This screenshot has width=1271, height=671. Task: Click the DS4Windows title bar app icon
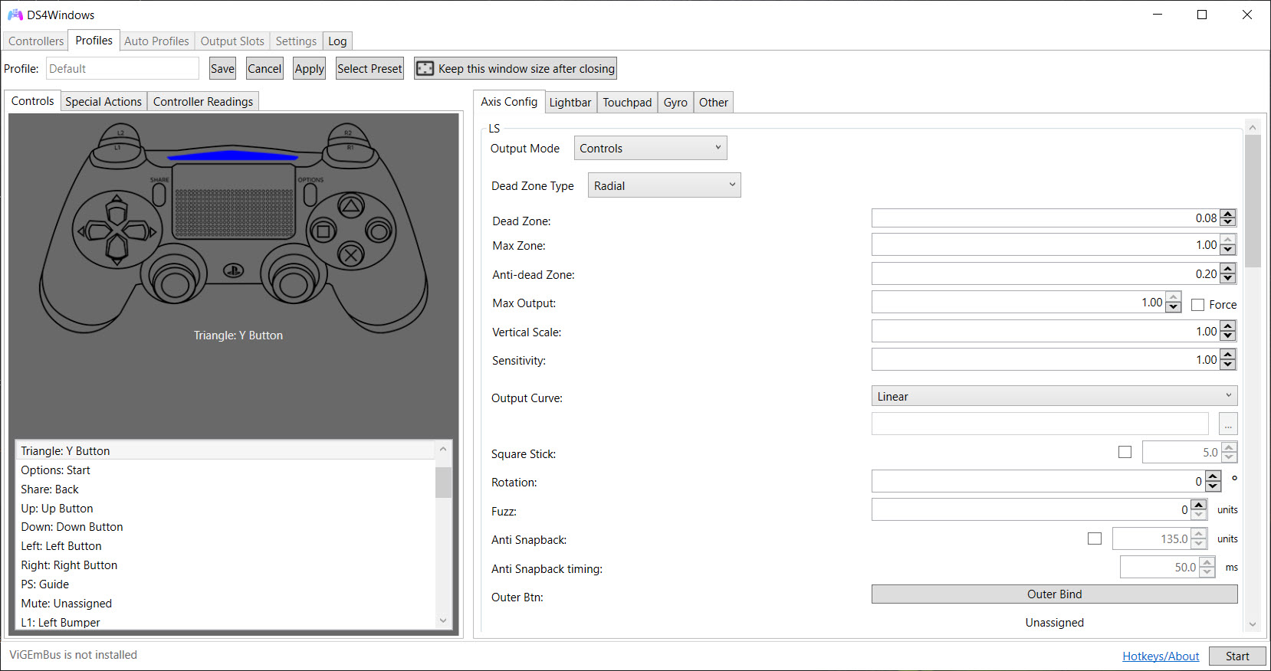15,15
